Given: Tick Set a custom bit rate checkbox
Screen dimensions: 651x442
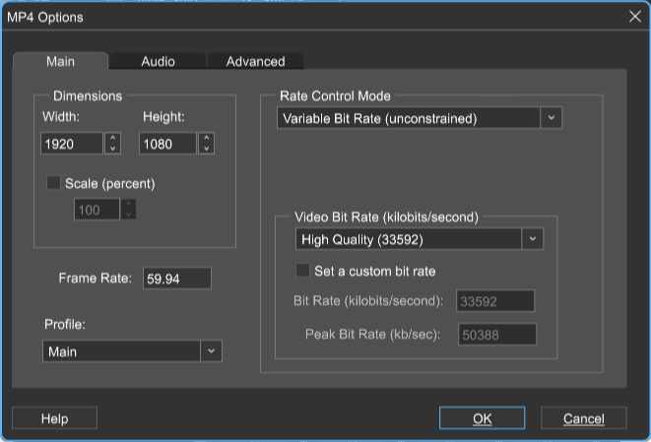Looking at the screenshot, I should click(302, 270).
